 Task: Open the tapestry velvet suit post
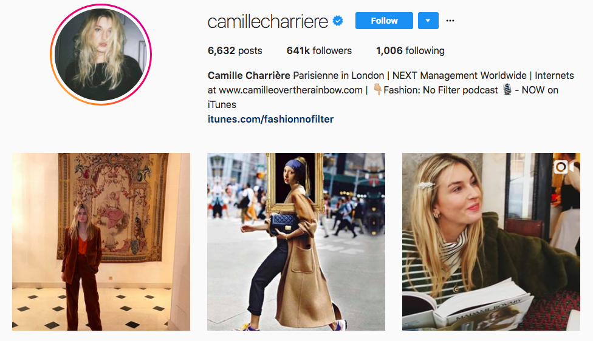(101, 241)
